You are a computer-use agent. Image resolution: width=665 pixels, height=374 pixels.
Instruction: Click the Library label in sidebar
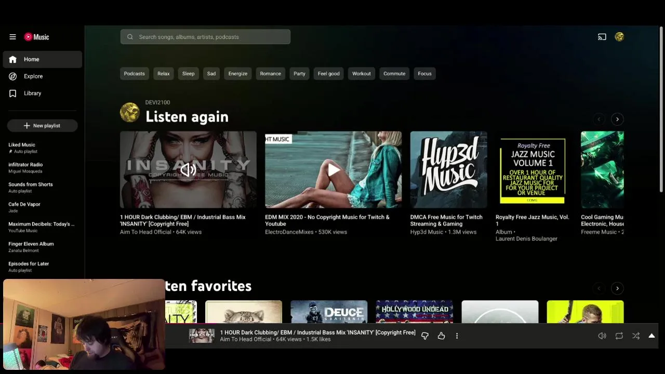tap(32, 94)
